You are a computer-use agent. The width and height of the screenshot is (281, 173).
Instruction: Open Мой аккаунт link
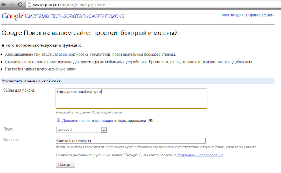pyautogui.click(x=232, y=15)
